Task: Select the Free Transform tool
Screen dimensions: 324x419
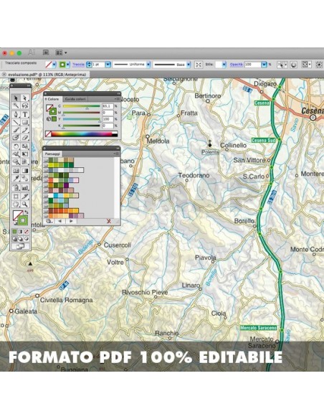Action: (24, 154)
